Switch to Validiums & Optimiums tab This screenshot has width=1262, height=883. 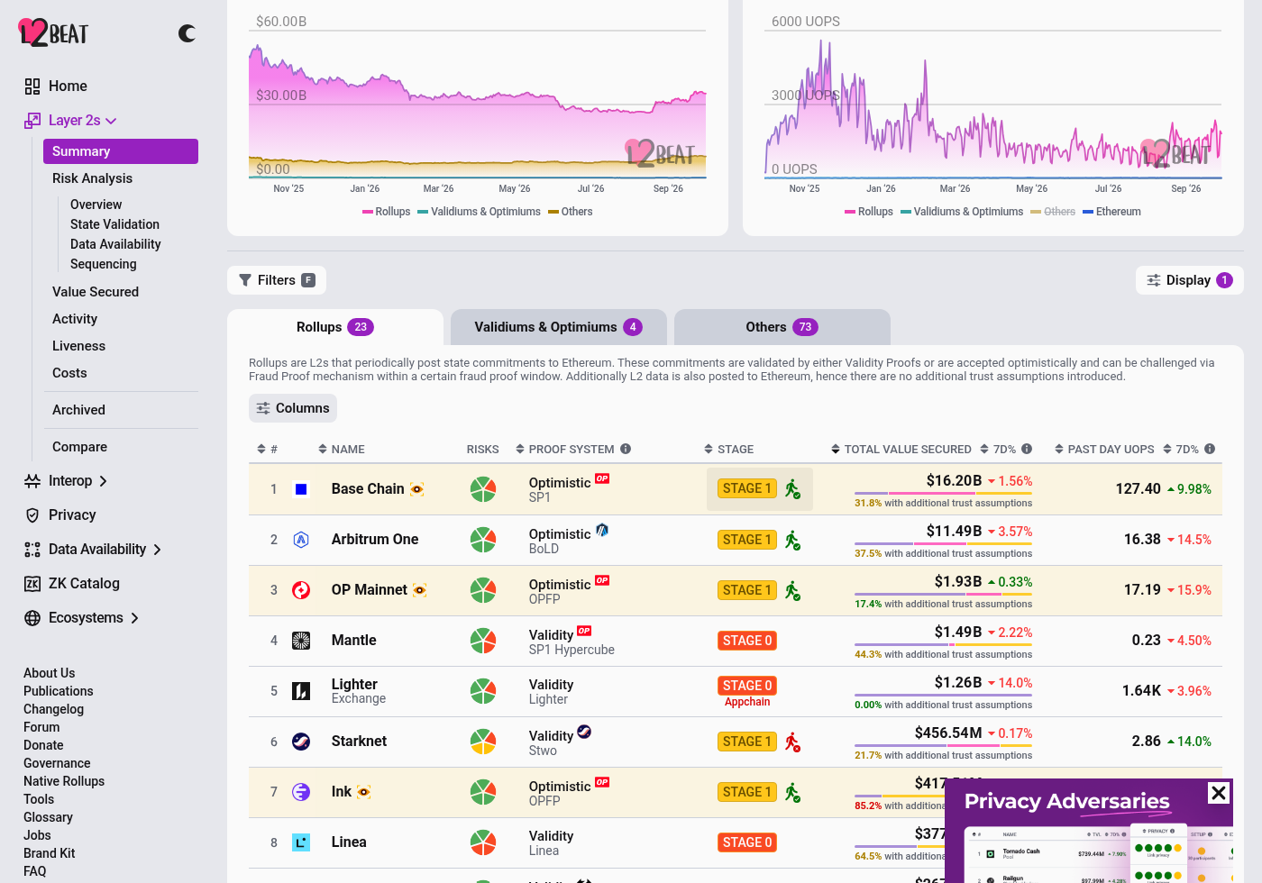pyautogui.click(x=559, y=327)
